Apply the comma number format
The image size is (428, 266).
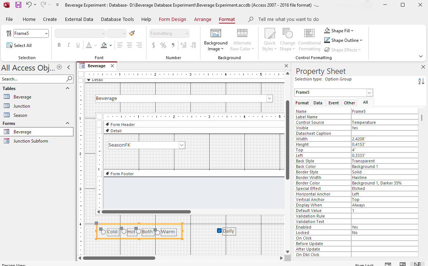click(x=173, y=45)
